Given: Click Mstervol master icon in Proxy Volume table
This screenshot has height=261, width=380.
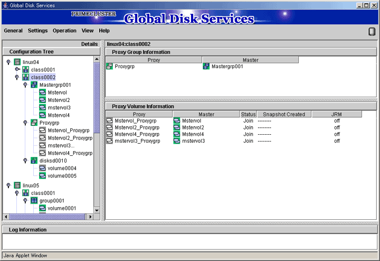Looking at the screenshot, I should click(177, 120).
